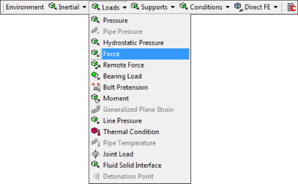
Task: Open the Direct FE dropdown
Action: pyautogui.click(x=256, y=7)
